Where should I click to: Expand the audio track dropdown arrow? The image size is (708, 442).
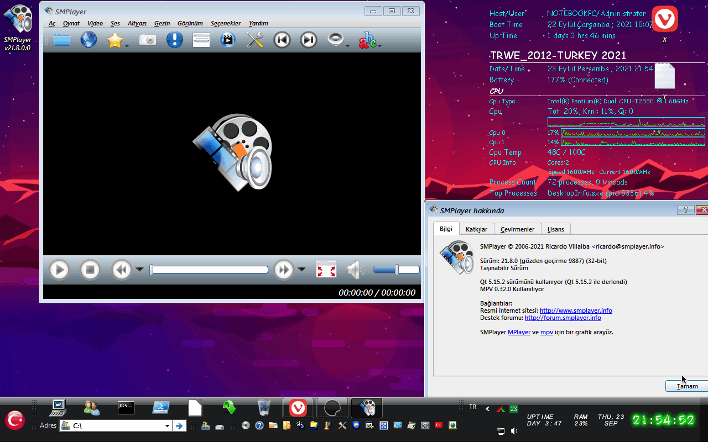point(348,46)
